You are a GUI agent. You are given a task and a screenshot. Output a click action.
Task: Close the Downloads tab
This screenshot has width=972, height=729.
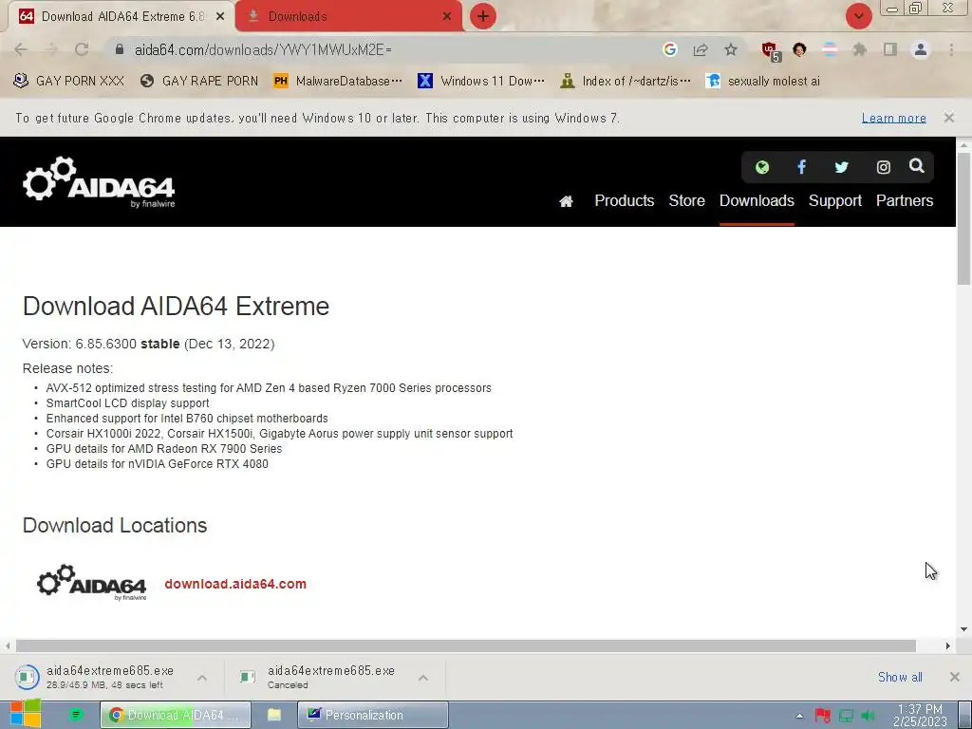447,17
